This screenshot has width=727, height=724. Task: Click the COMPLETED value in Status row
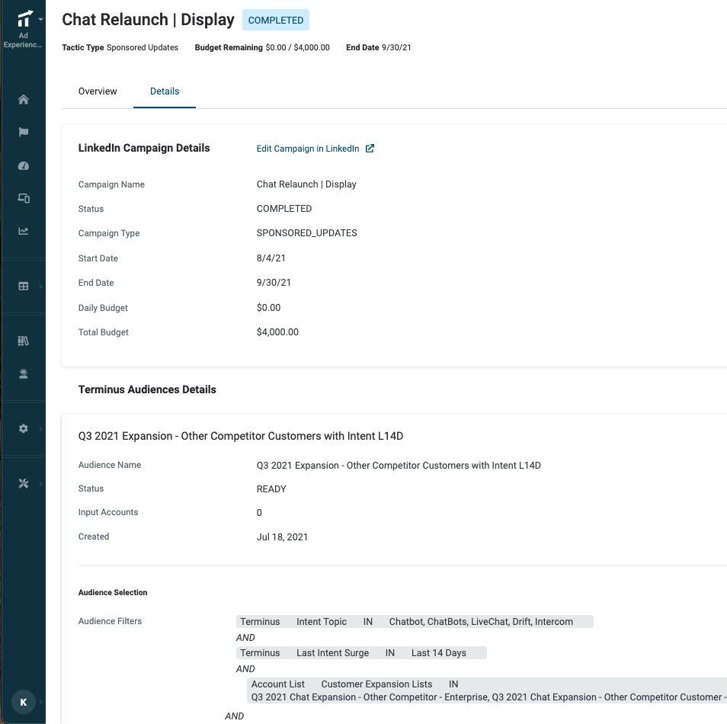pos(284,209)
